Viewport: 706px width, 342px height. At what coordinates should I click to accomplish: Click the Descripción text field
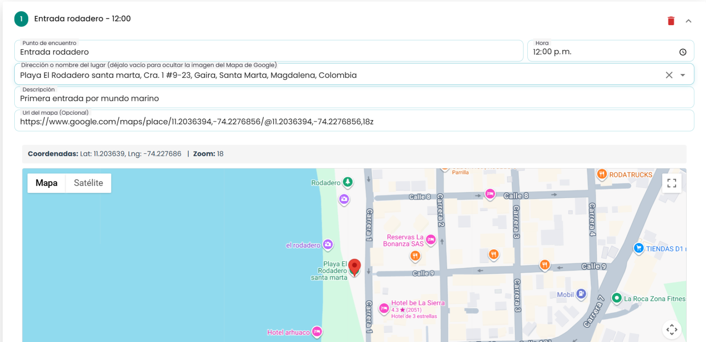pyautogui.click(x=354, y=97)
